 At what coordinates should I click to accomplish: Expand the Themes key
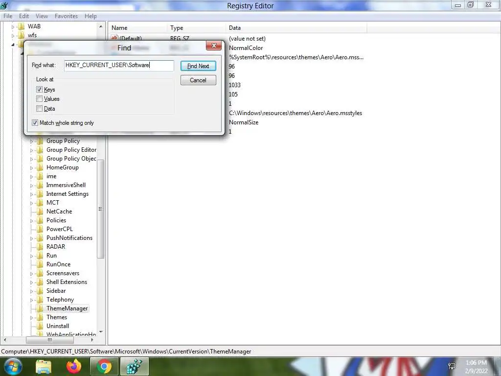coord(31,318)
